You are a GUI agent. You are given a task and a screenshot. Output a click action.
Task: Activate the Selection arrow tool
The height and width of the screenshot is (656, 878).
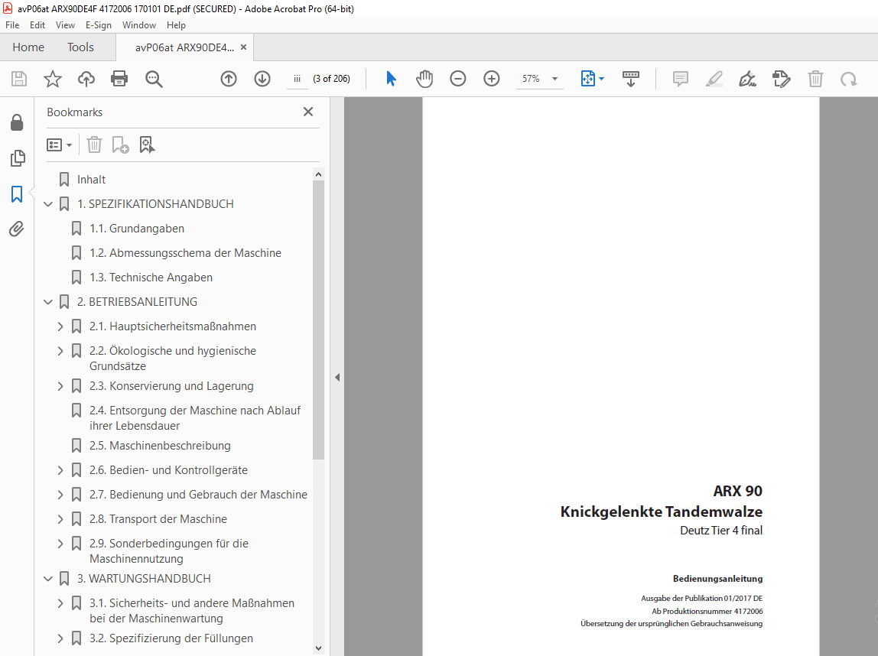(391, 79)
